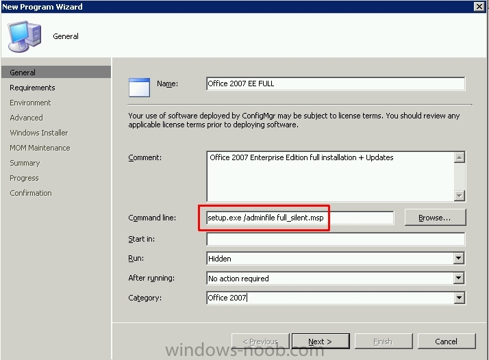Browse for a command line file
Viewport: 489px width, 360px height.
[435, 218]
